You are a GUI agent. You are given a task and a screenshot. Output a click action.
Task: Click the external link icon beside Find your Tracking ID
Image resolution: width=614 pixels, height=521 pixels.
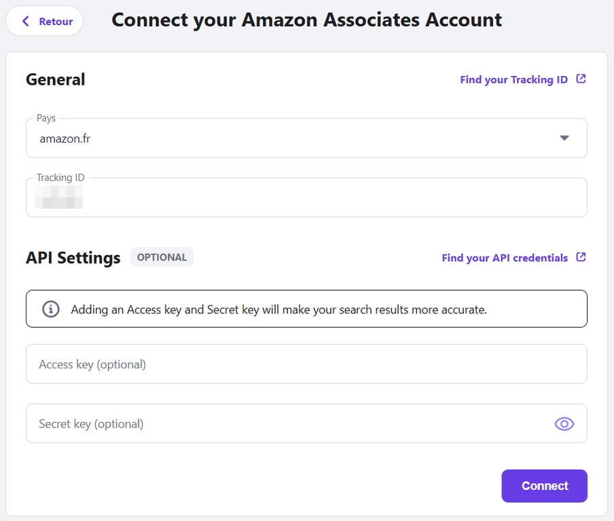pyautogui.click(x=581, y=79)
